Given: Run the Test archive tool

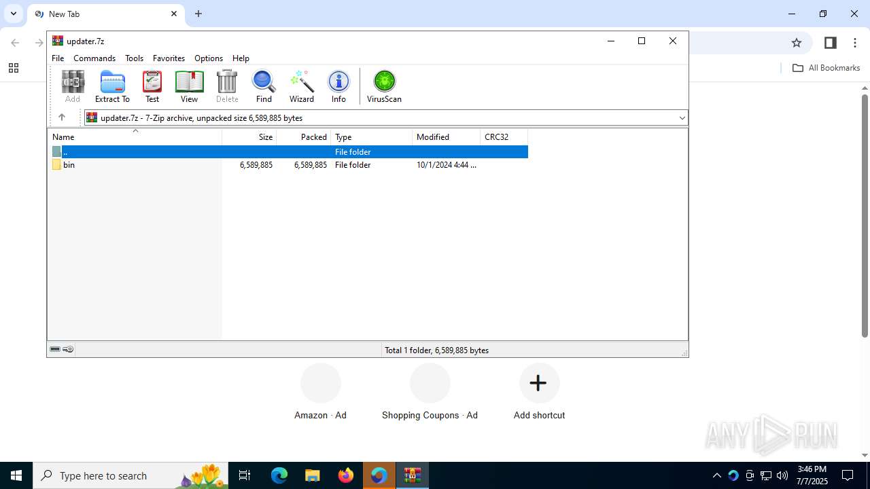Looking at the screenshot, I should [152, 87].
